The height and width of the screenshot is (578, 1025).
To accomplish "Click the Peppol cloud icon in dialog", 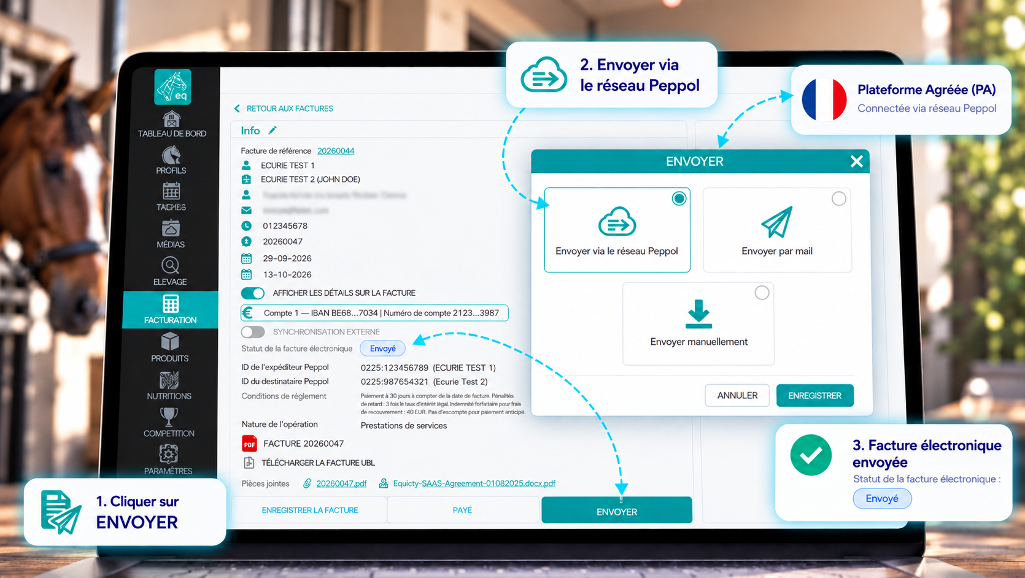I will click(x=617, y=222).
